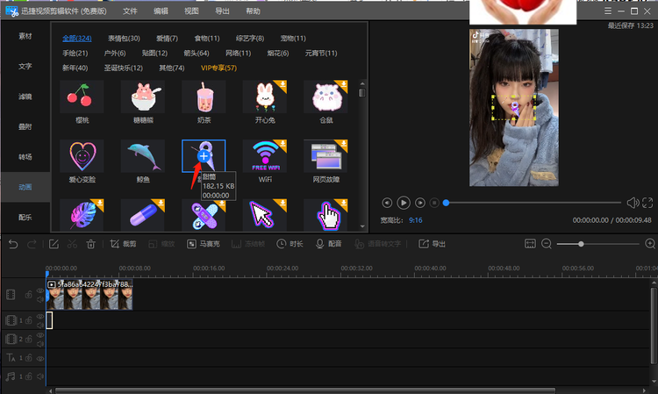Open the 时长 duration setting

pos(290,244)
